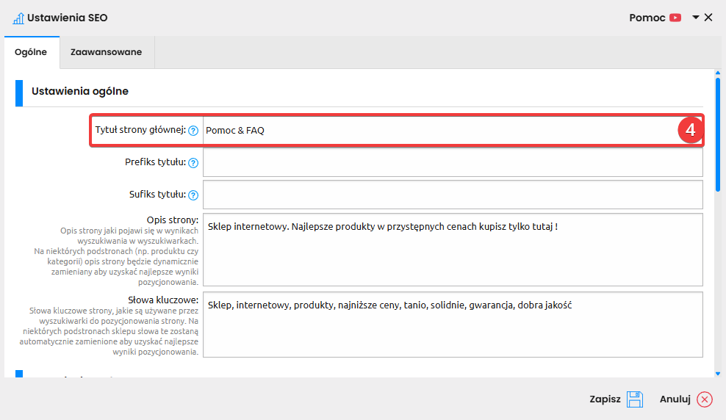Click the Opis strony description textarea

tap(453, 250)
